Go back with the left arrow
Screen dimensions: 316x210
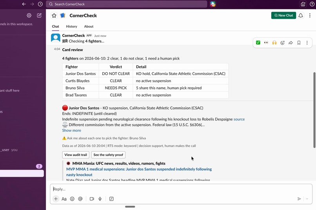point(24,4)
